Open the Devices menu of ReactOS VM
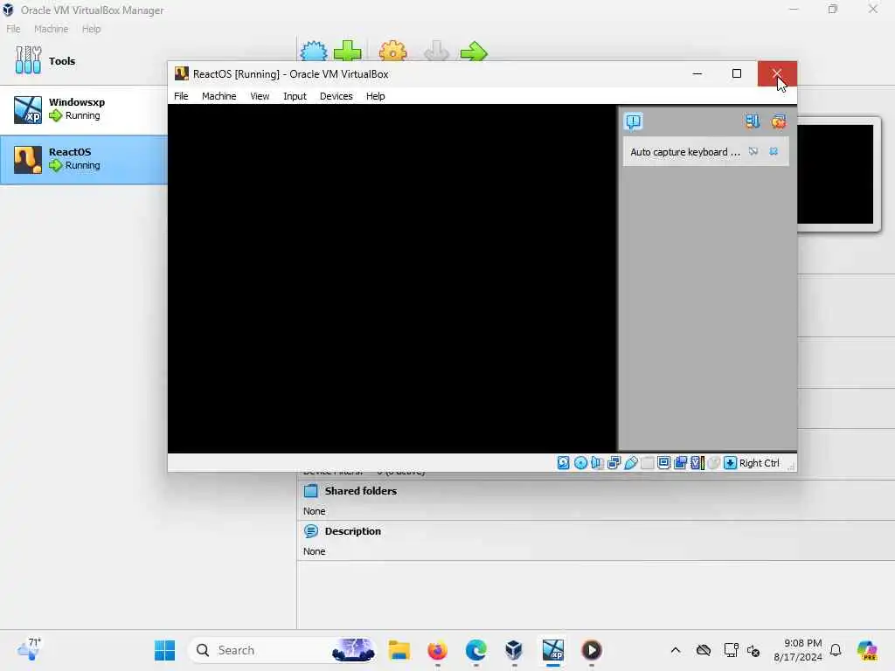 (336, 96)
